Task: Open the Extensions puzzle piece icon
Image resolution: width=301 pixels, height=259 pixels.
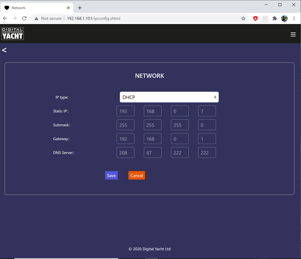Action: point(274,18)
